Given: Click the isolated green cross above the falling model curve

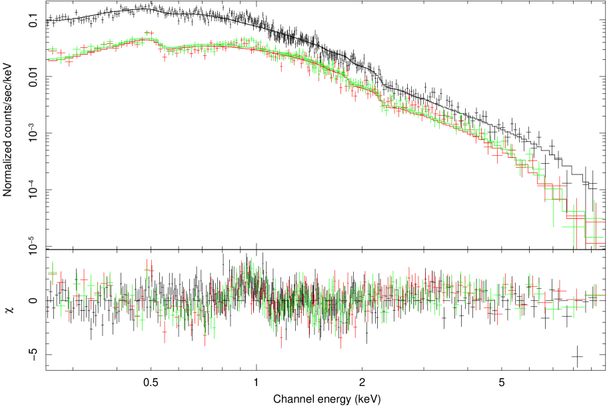Looking at the screenshot, I should point(529,154).
